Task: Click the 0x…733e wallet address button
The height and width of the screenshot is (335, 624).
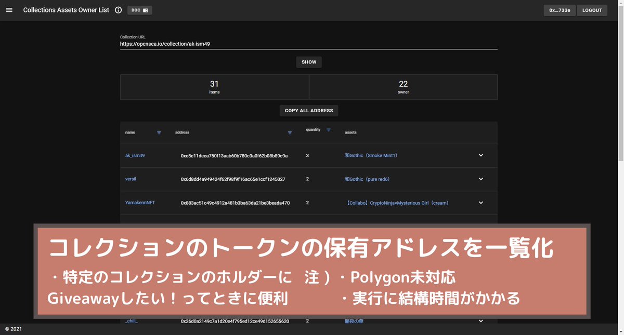Action: [x=559, y=9]
